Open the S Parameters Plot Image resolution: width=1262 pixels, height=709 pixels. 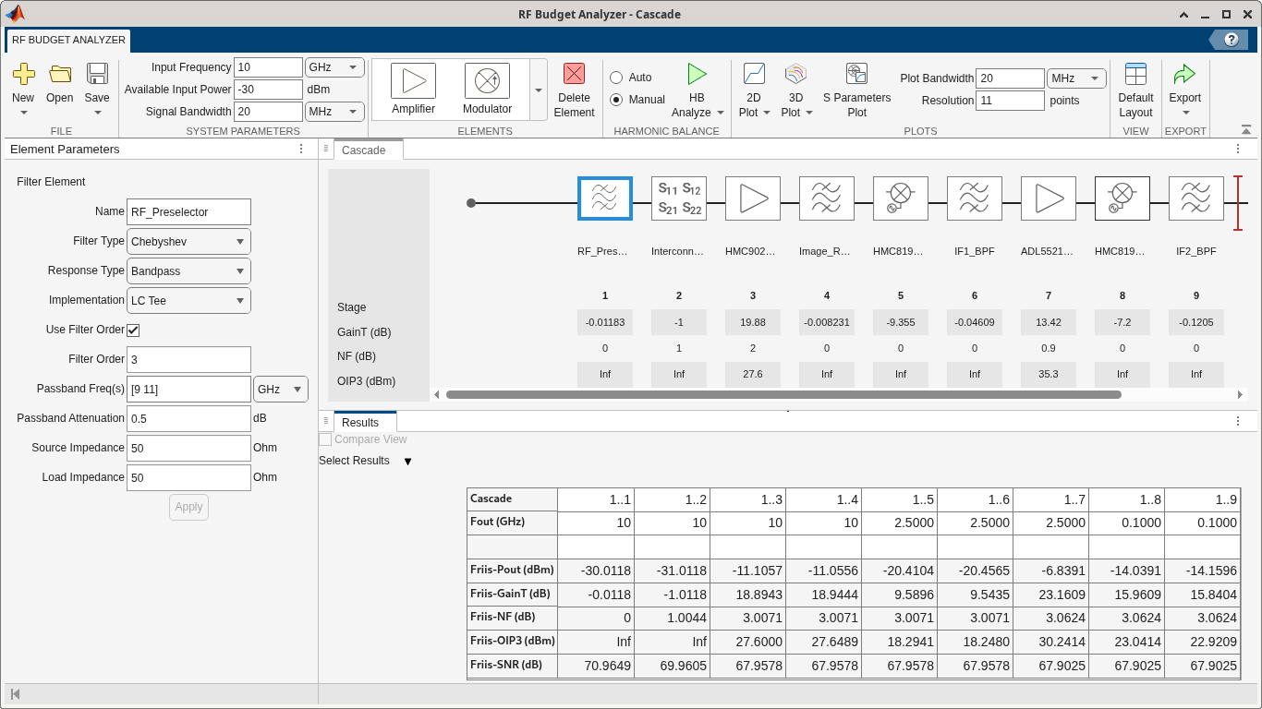coord(856,74)
